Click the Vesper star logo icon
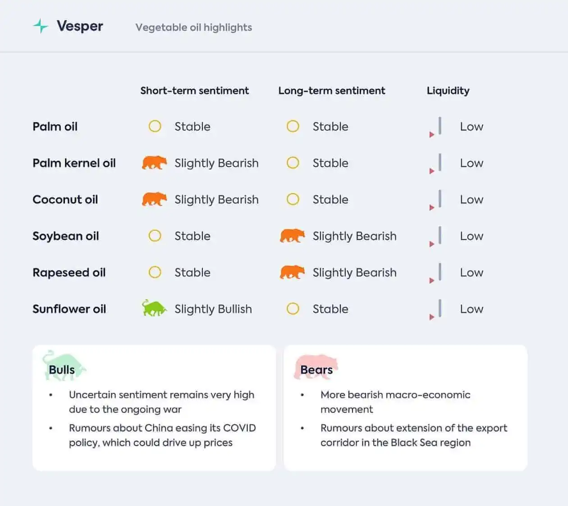 tap(41, 26)
